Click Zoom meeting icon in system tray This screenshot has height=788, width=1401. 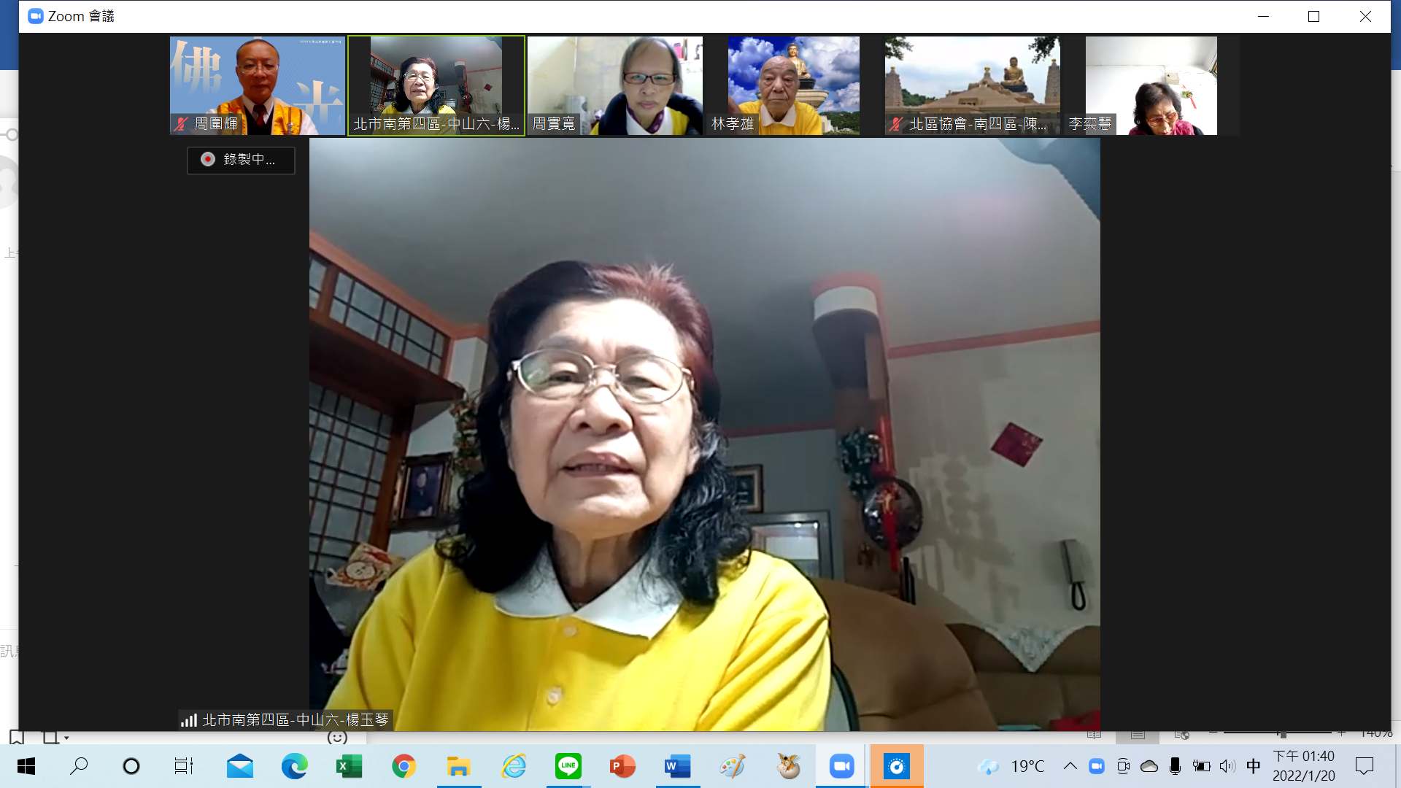click(x=1096, y=766)
